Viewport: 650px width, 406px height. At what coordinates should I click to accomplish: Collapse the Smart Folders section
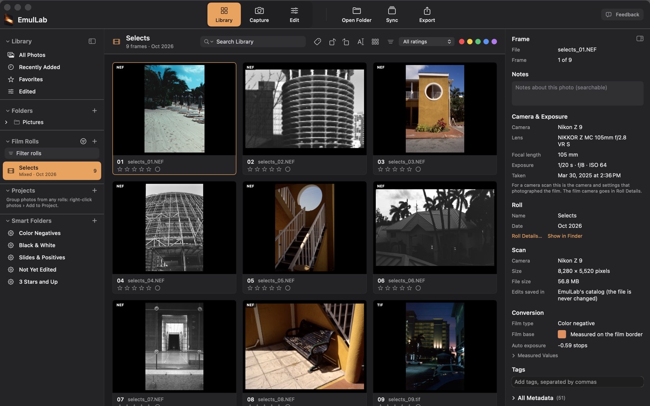tap(7, 221)
